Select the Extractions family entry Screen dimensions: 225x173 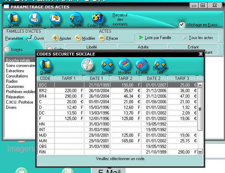click(15, 71)
